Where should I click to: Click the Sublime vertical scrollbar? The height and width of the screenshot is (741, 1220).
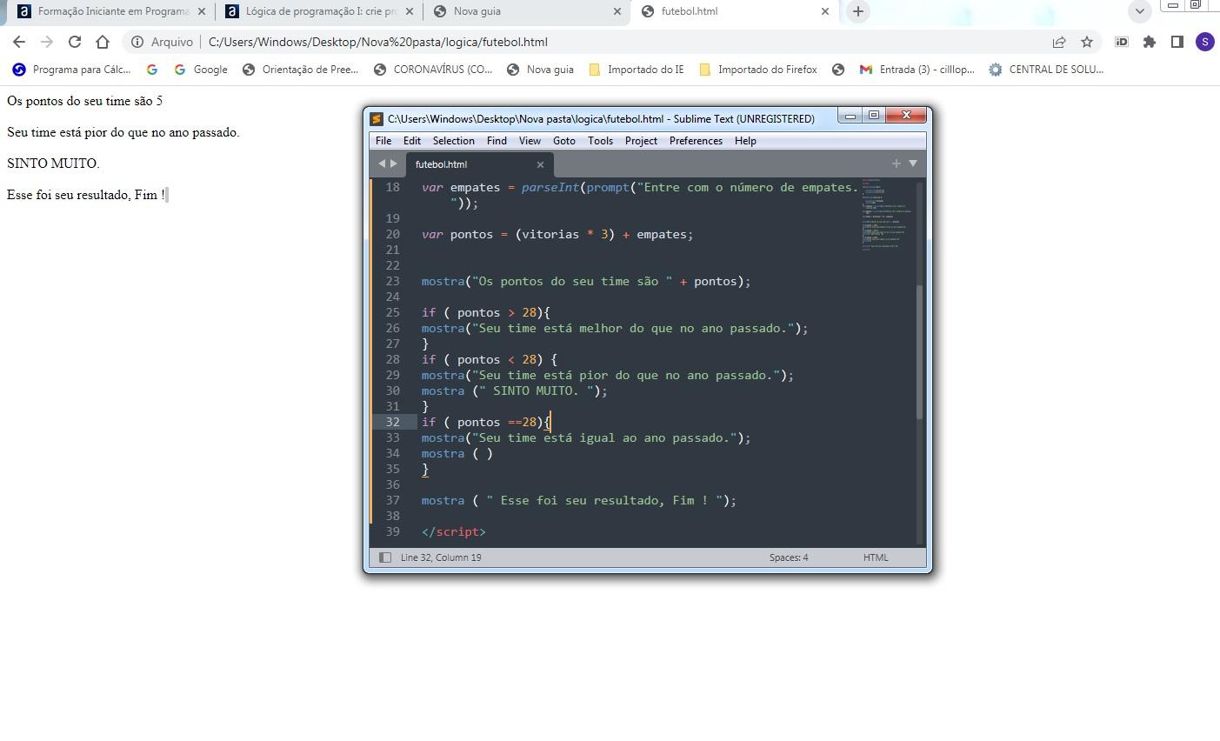tap(920, 351)
